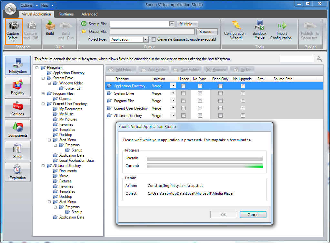This screenshot has width=330, height=243.
Task: Click the Build and Run icon
Action: tap(66, 31)
